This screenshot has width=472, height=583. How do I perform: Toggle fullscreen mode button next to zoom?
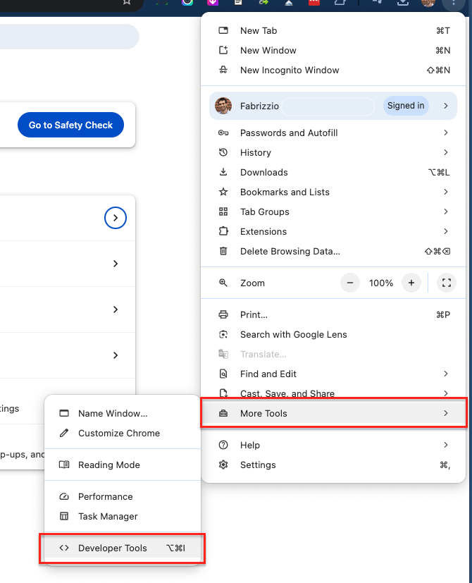(x=445, y=283)
